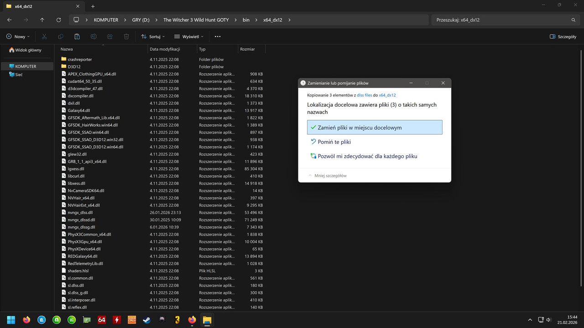
Task: Click the bin breadcrumb segment
Action: point(246,20)
